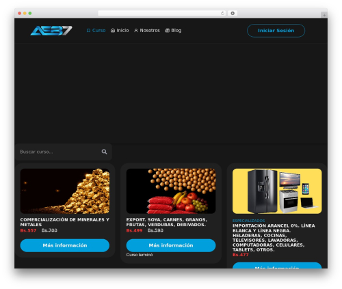Open a new browser tab with the plus button

[x=324, y=15]
